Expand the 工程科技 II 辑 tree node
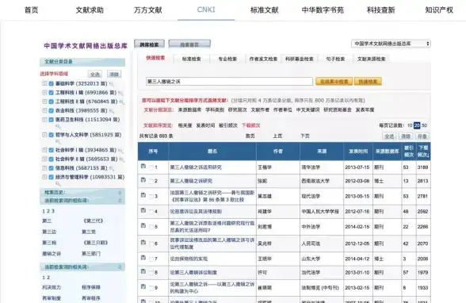466x303 pixels. (x=44, y=102)
